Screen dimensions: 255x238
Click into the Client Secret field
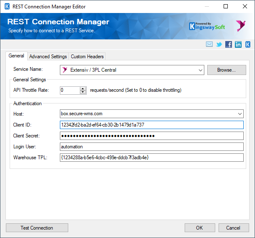click(x=152, y=136)
